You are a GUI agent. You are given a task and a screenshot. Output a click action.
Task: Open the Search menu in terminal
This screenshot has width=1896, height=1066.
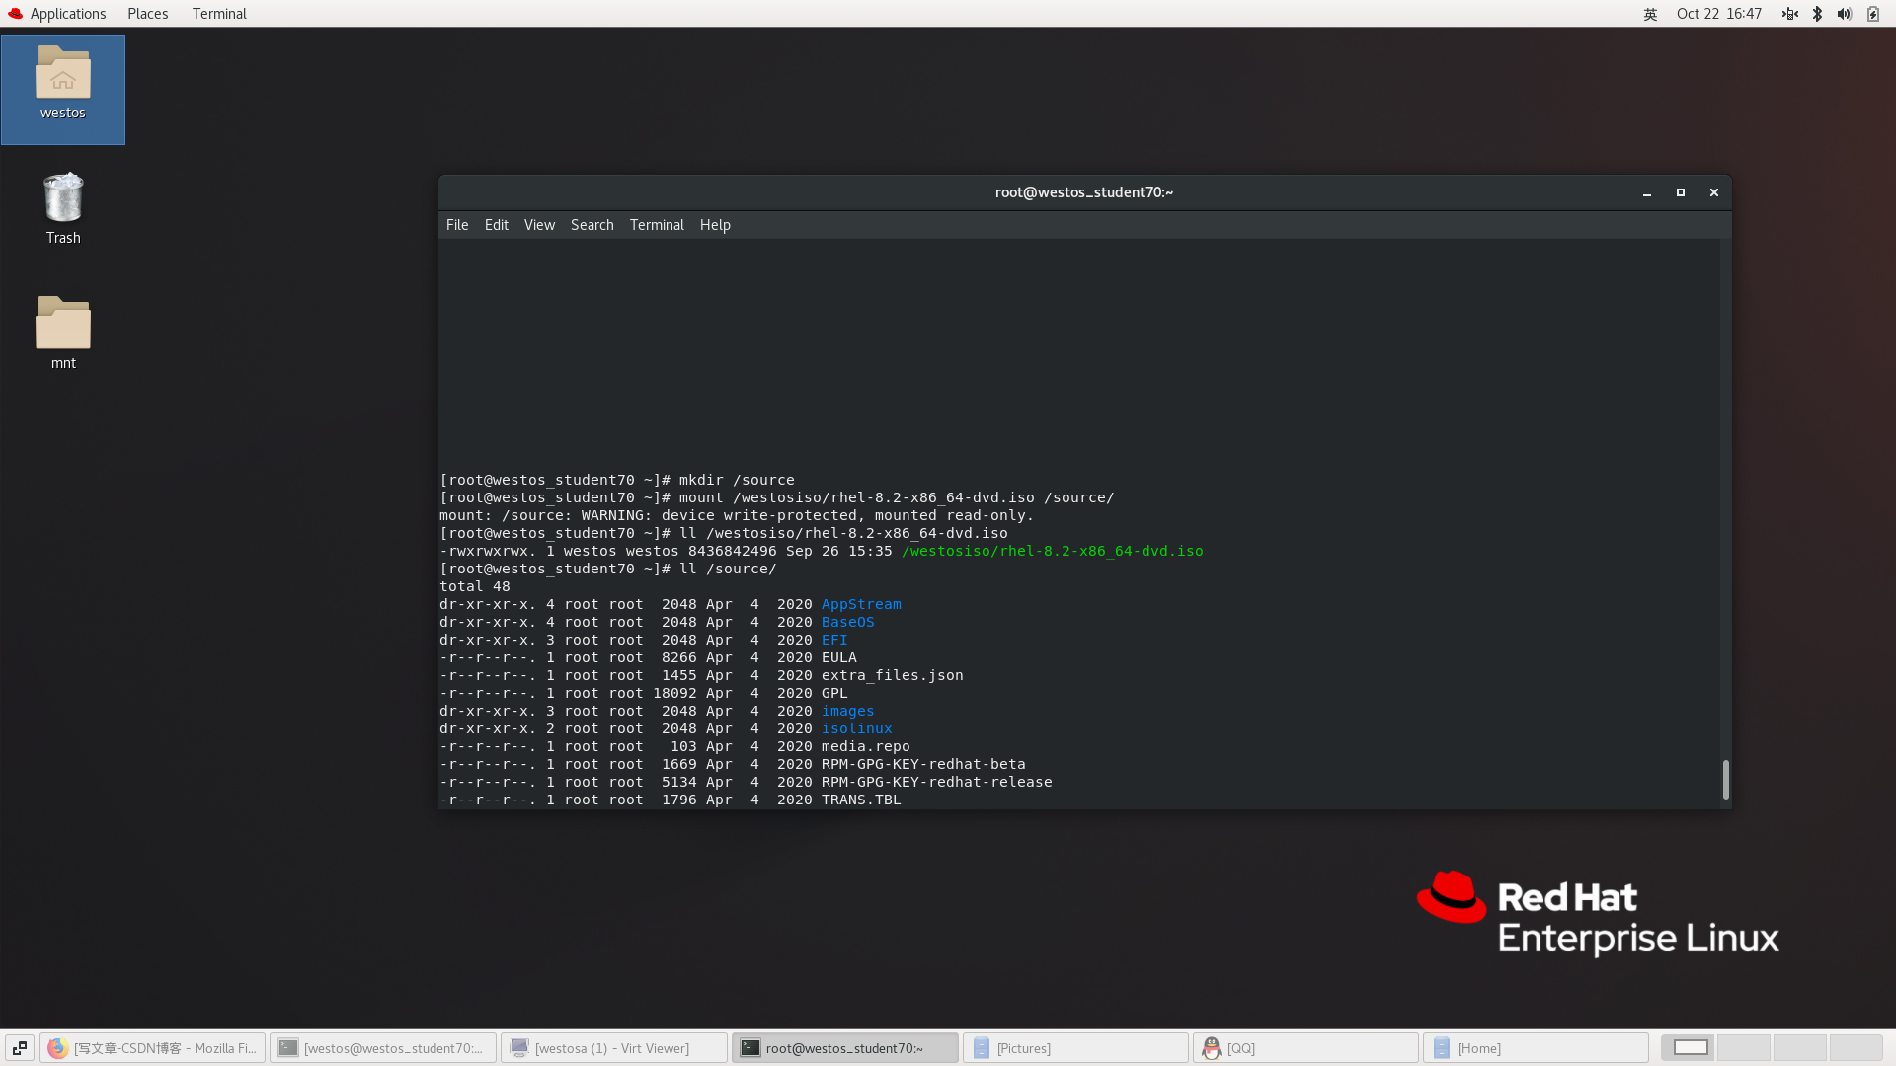point(592,225)
